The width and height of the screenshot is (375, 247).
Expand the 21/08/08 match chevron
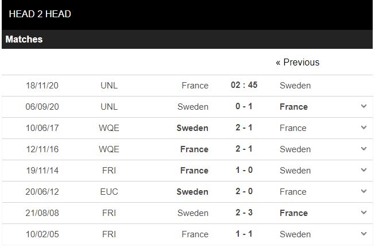(364, 213)
